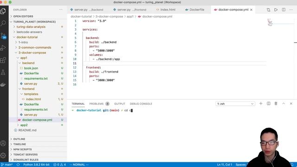
Task: Click the Open Changes compare icon
Action: click(x=268, y=10)
